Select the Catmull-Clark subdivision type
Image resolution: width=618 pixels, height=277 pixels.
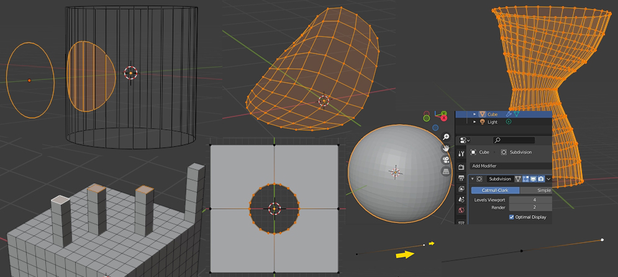[495, 190]
